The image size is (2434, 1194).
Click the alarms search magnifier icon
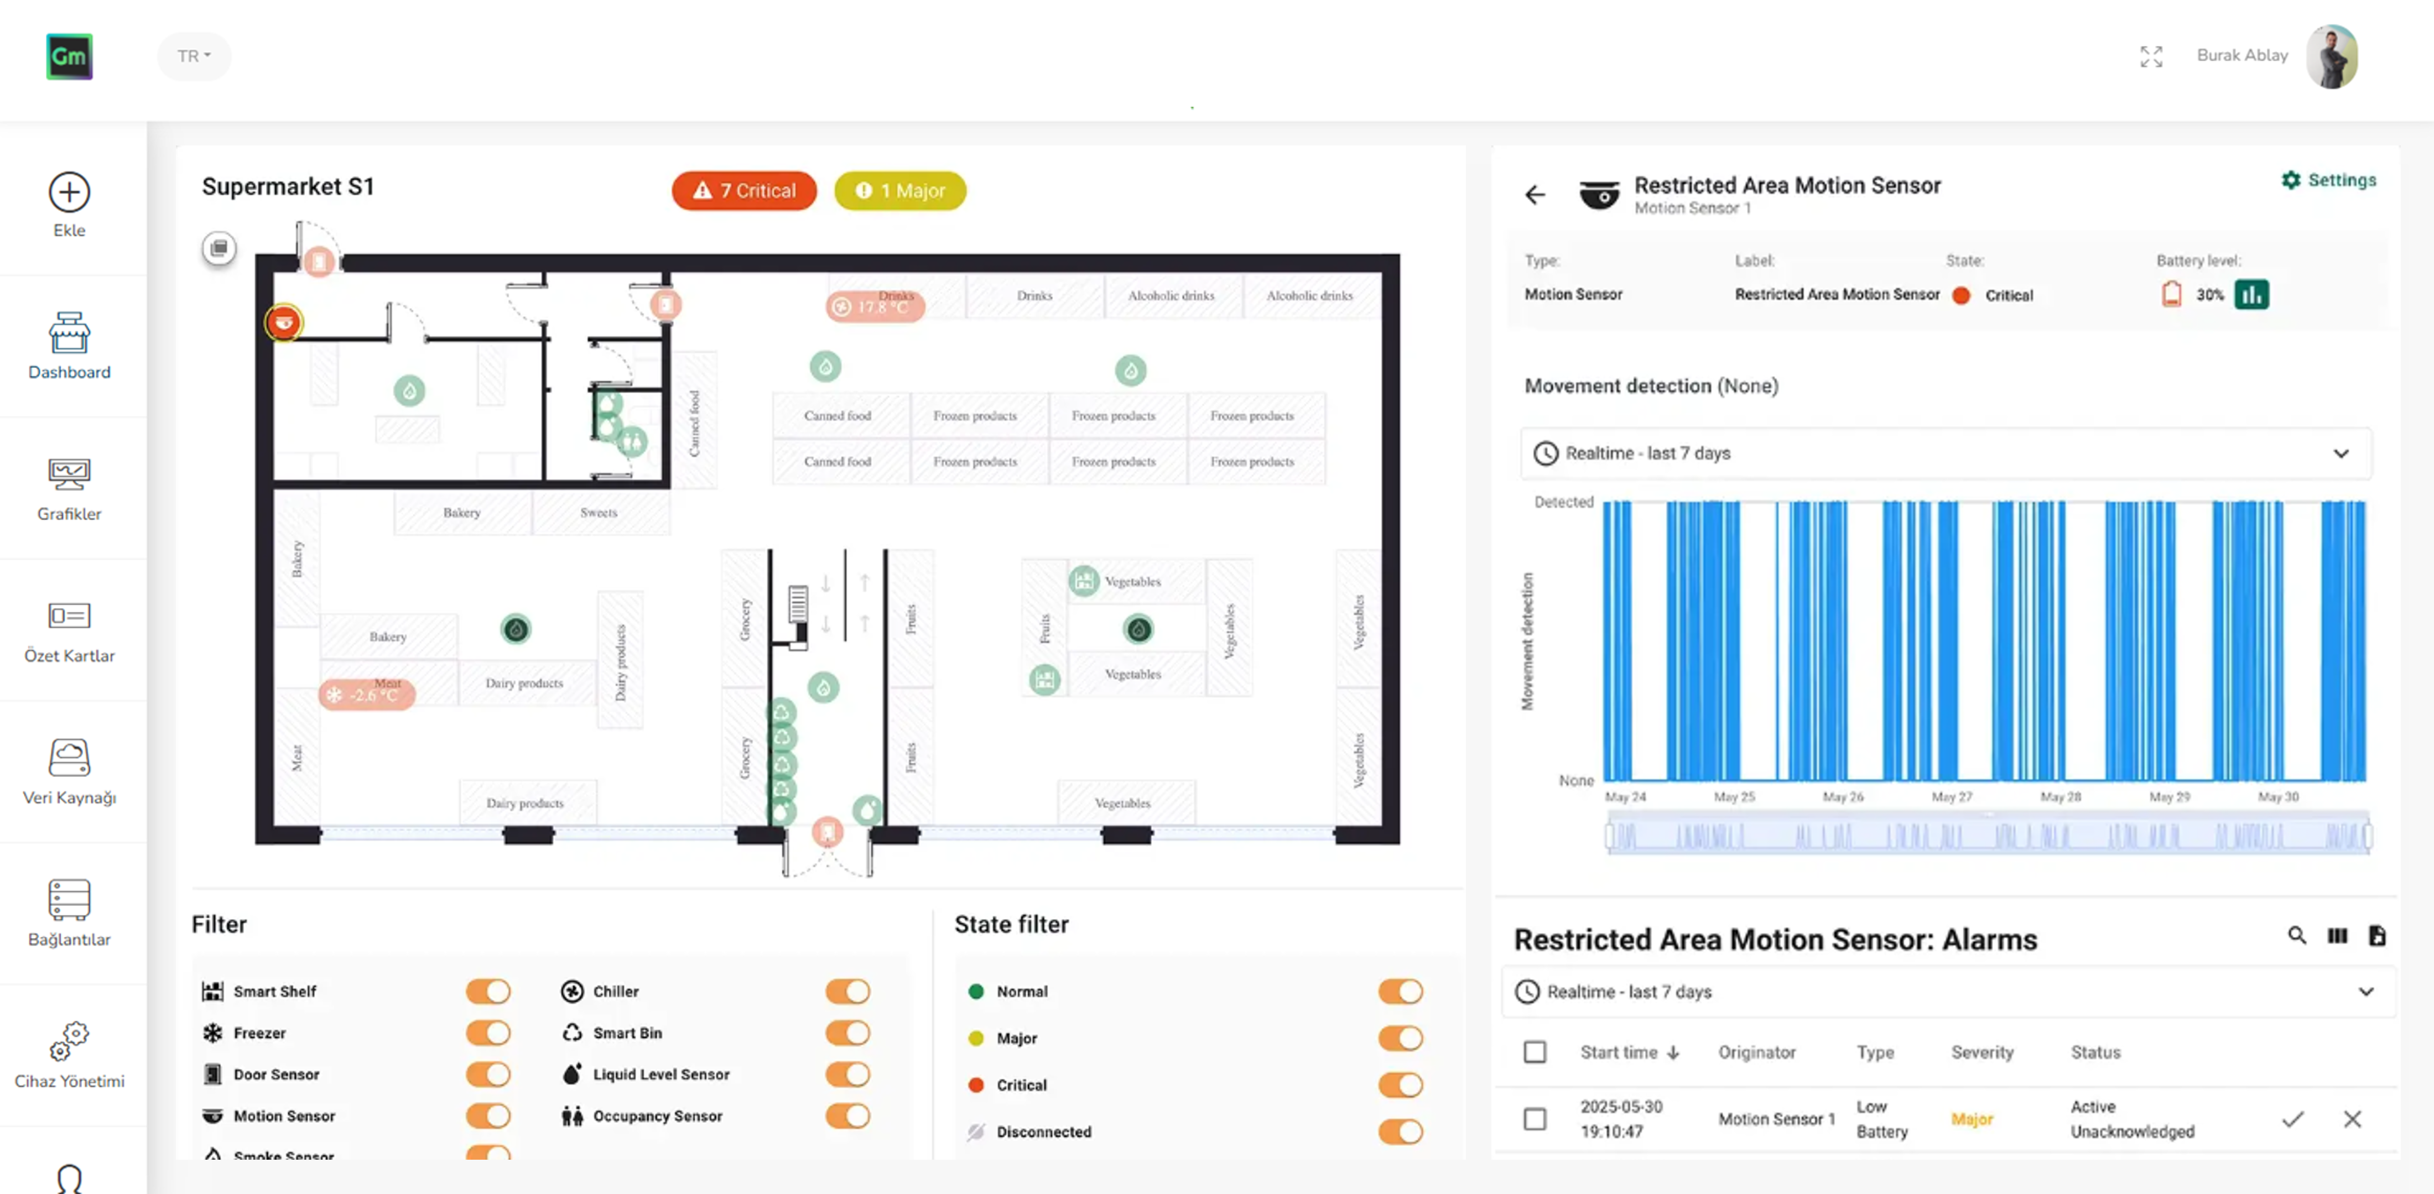pos(2297,935)
